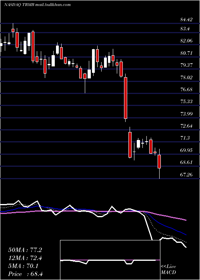Click the Price : 68.4 readout
The height and width of the screenshot is (280, 200).
point(25,274)
